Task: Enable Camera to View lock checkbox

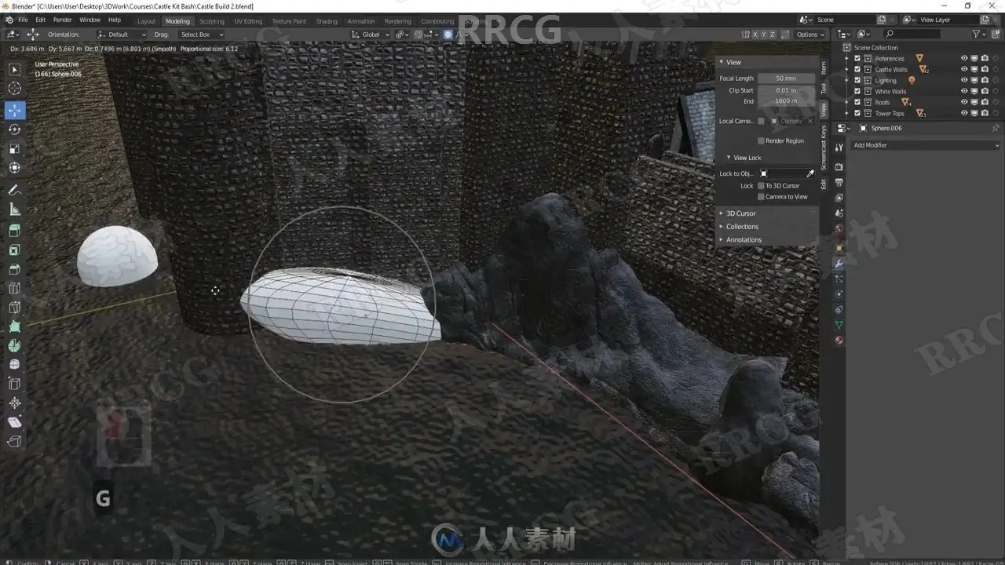Action: tap(761, 197)
